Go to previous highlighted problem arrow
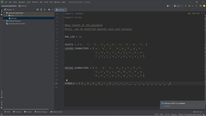206x116 pixels. (x=201, y=13)
